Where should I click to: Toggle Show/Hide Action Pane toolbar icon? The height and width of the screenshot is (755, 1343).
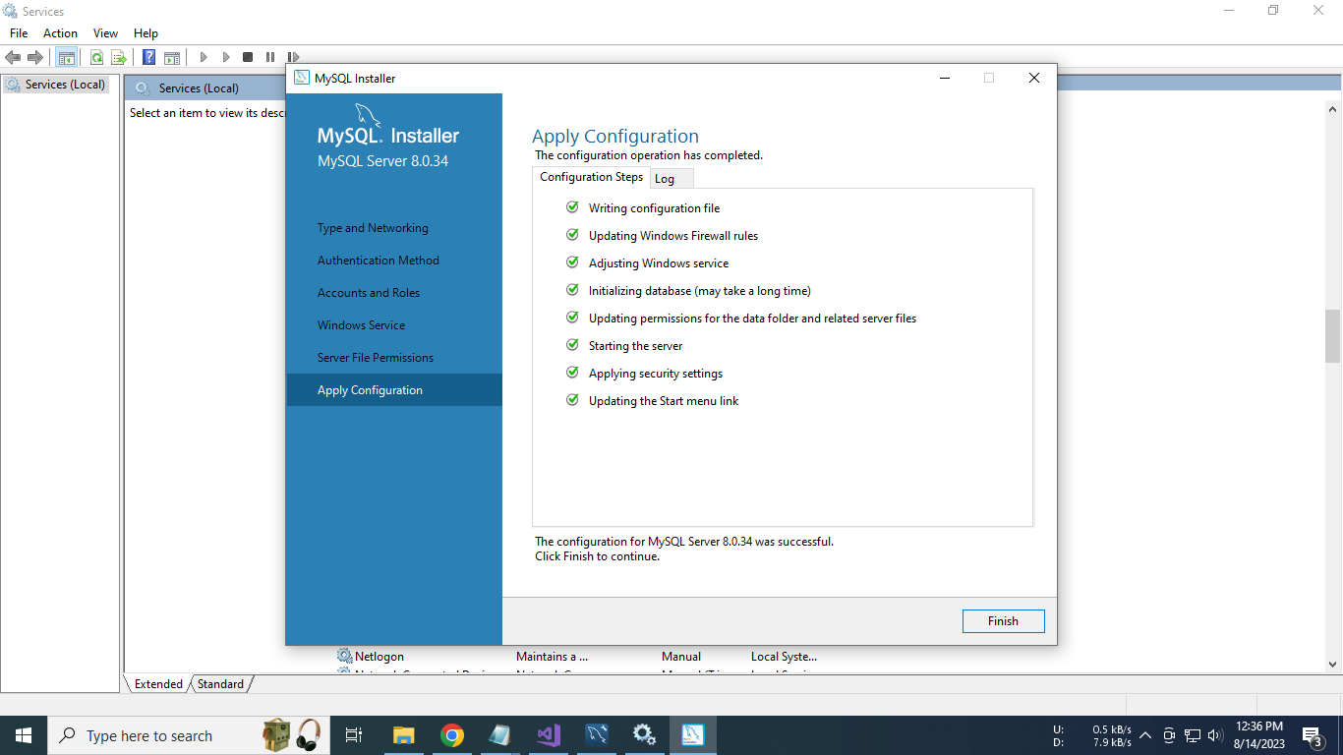(x=172, y=58)
